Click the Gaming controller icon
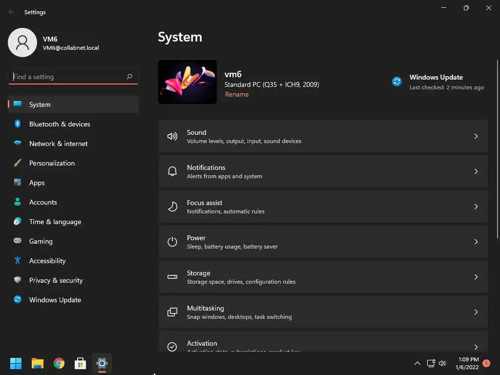500x375 pixels. 18,241
